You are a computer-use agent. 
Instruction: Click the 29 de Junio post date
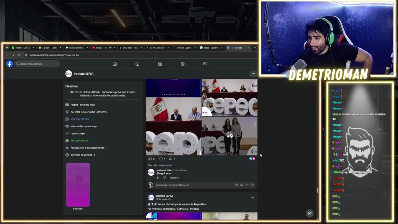click(161, 199)
